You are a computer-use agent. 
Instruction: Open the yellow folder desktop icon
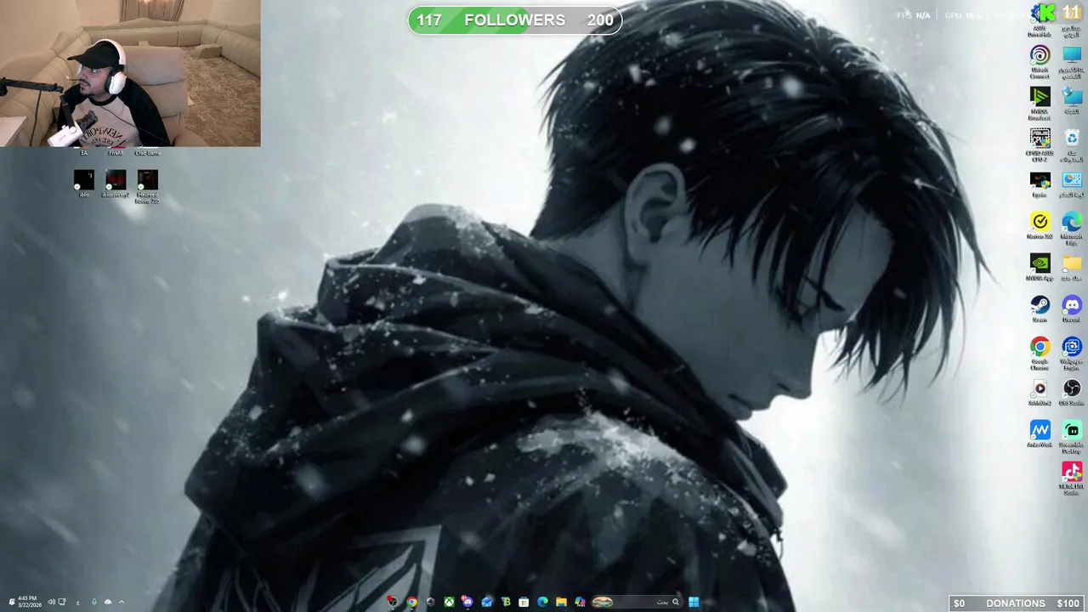1072,268
